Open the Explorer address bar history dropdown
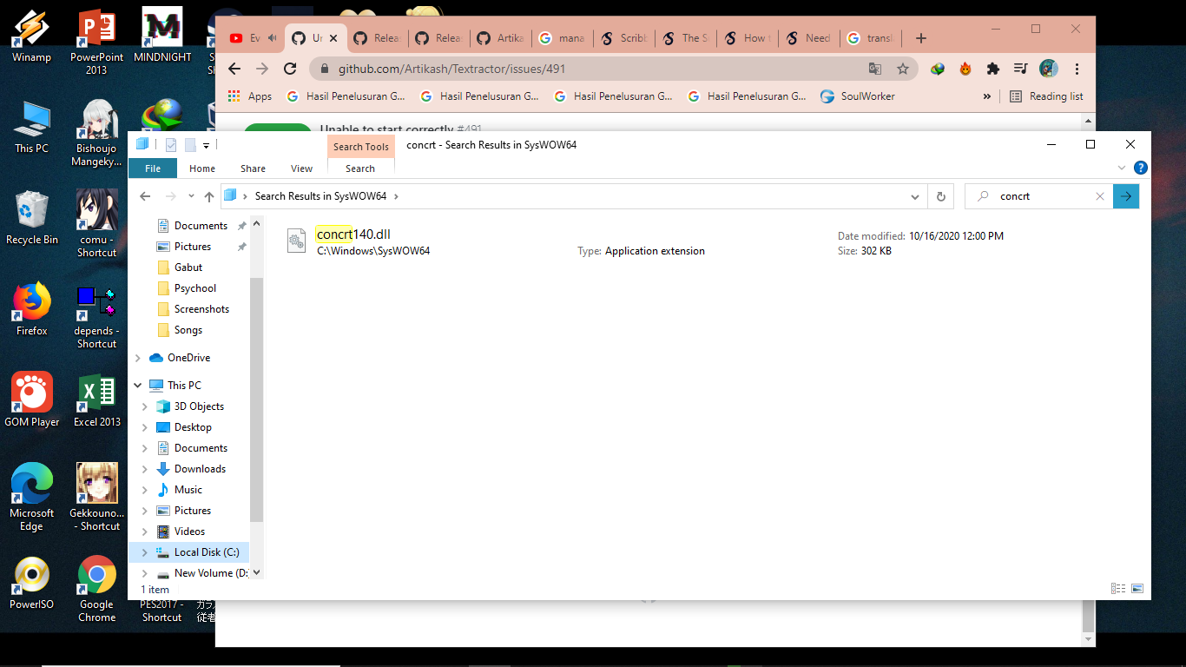 click(x=915, y=196)
